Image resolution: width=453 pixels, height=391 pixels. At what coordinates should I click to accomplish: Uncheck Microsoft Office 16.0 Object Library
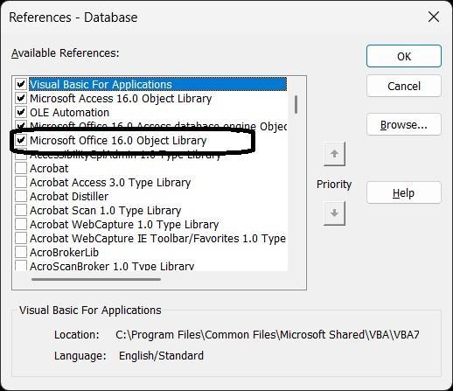(21, 140)
